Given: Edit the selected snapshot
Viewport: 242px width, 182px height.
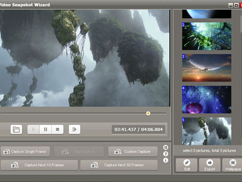Looking at the screenshot, I should coord(187,165).
